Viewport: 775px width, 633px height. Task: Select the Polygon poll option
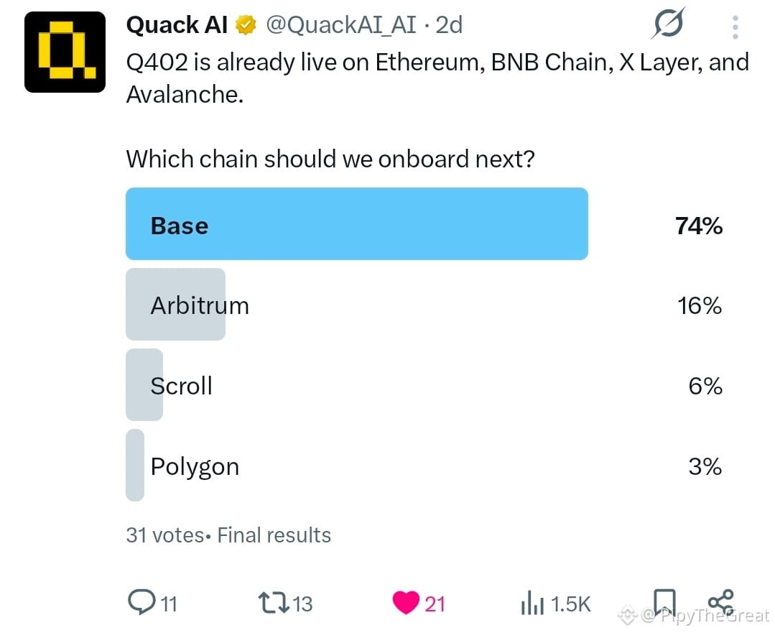coord(425,466)
